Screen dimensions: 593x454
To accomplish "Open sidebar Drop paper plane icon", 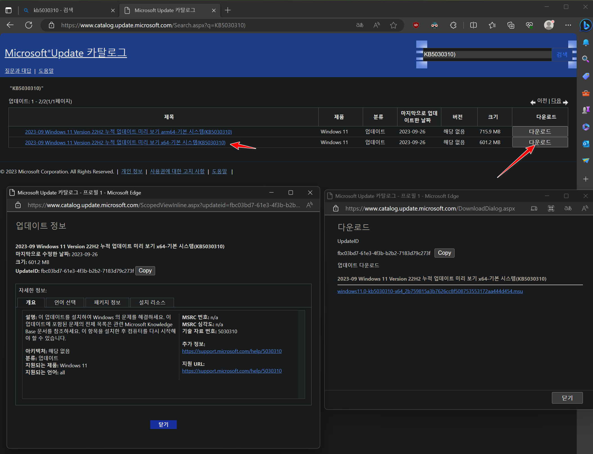I will click(x=586, y=160).
